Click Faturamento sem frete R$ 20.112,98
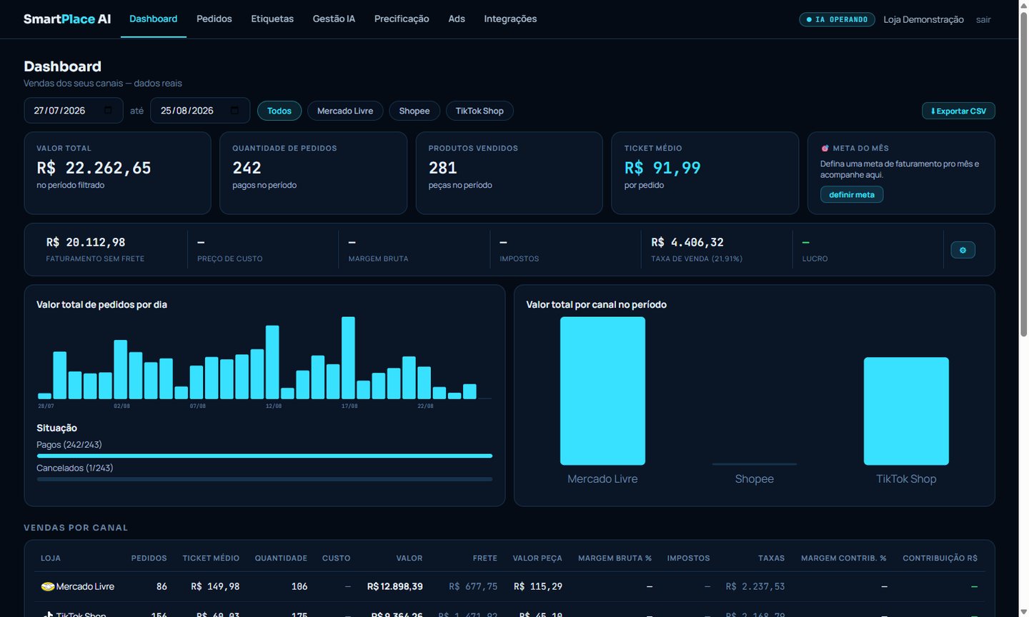Image resolution: width=1029 pixels, height=617 pixels. (x=86, y=242)
